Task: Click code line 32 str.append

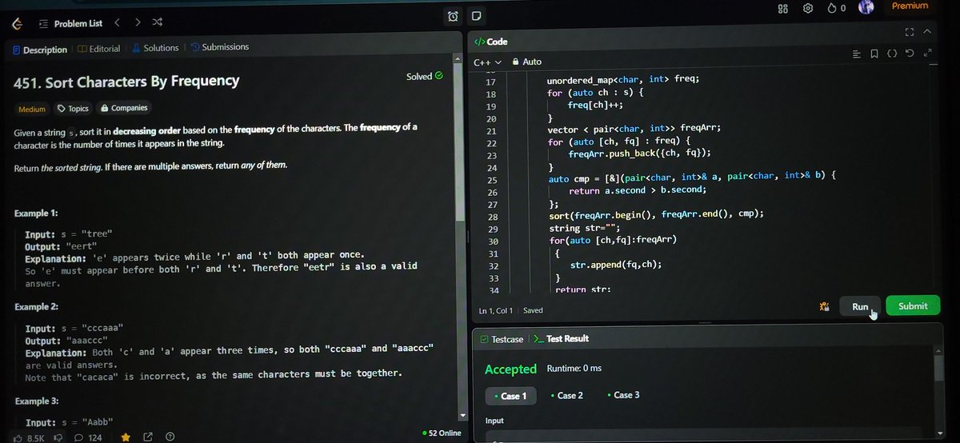Action: pos(615,265)
